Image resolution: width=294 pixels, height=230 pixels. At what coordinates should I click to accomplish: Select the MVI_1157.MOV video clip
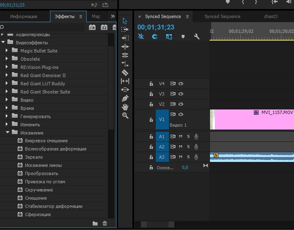[252, 119]
